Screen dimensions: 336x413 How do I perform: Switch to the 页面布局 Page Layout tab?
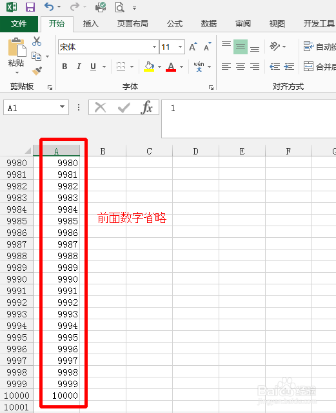pos(132,24)
